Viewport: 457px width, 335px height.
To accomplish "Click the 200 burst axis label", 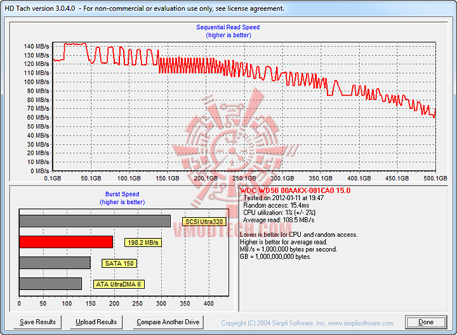I will tap(114, 303).
